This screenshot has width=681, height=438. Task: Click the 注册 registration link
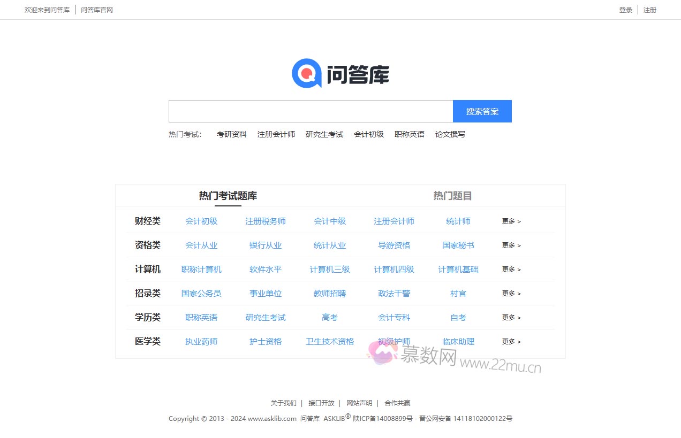coord(649,10)
